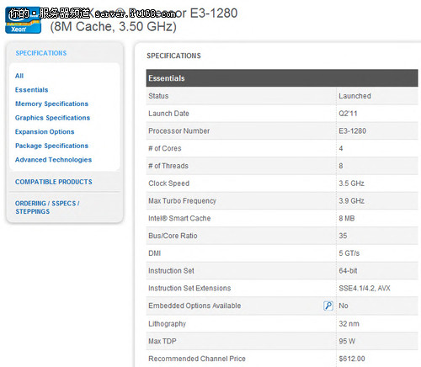Select the 3.9 GHz turbo value

point(351,201)
